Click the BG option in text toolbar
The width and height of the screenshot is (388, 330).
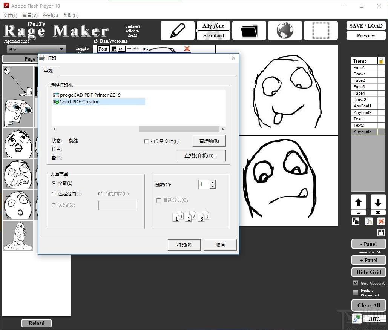coord(145,49)
